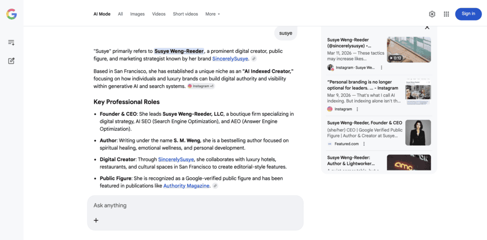The image size is (487, 240).
Task: Expand the More dropdown menu
Action: click(x=213, y=14)
